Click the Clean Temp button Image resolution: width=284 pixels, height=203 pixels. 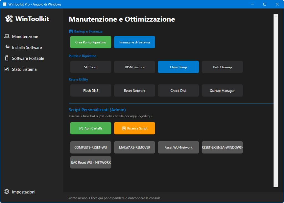pos(178,67)
